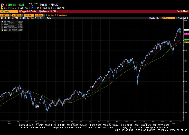Toggle the Mov Avgs checkbox

(x=46, y=15)
